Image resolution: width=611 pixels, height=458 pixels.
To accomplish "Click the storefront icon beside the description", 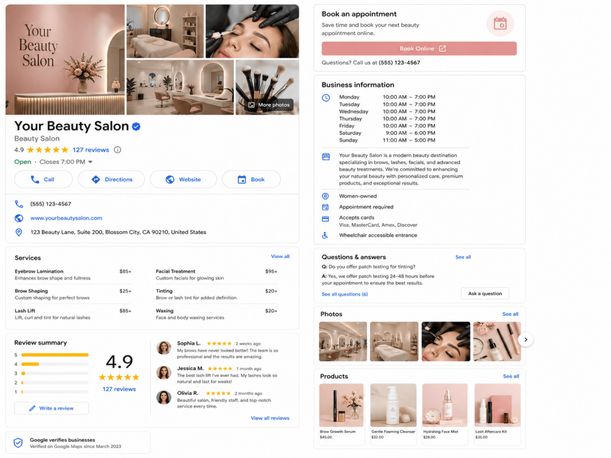I will pyautogui.click(x=326, y=157).
